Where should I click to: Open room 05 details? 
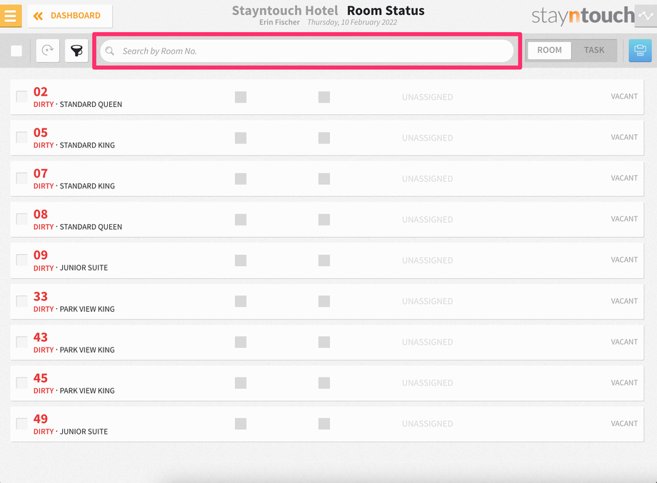point(327,138)
